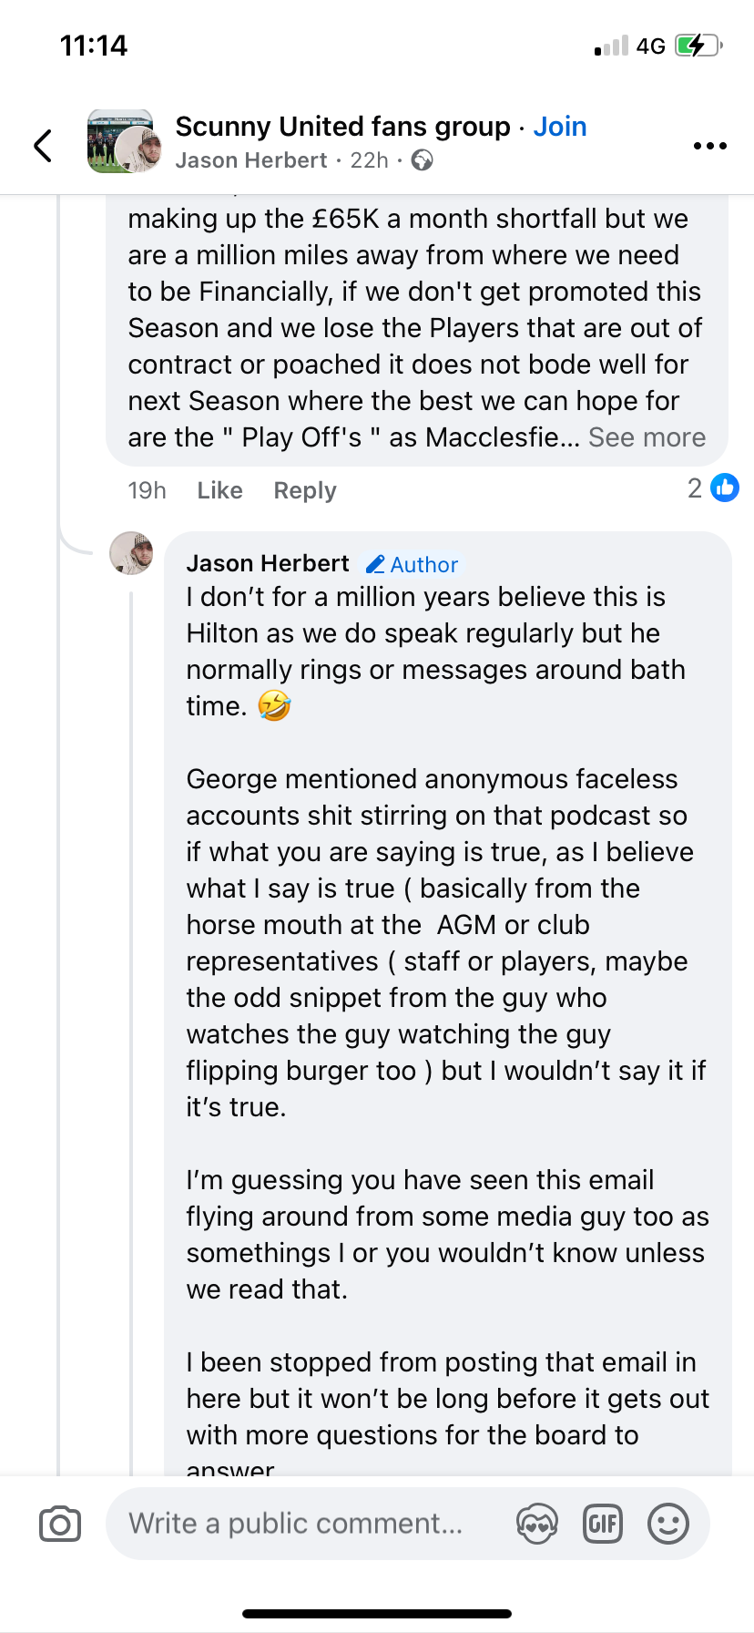Open the three-dot options menu
The image size is (754, 1633).
709,146
